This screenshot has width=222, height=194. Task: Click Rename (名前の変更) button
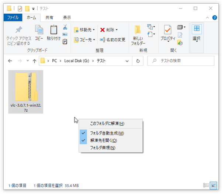[x=112, y=40]
